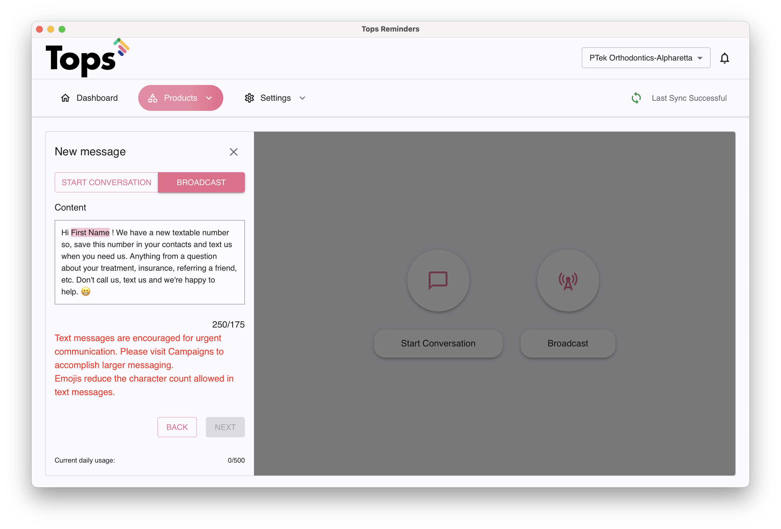Image resolution: width=781 pixels, height=529 pixels.
Task: Click the broadcast tower antenna icon
Action: [568, 280]
